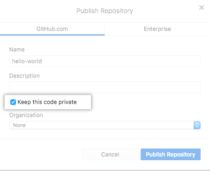210x171 pixels.
Task: Switch to the GitHub.com tab
Action: [52, 29]
